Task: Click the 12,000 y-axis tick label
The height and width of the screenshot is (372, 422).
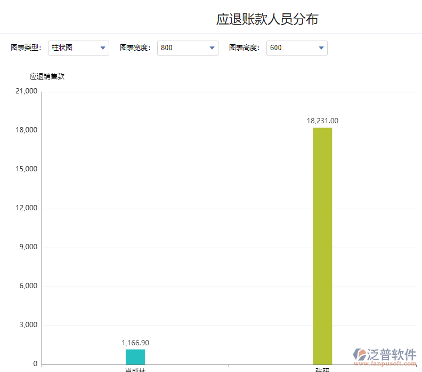Action: tap(27, 208)
